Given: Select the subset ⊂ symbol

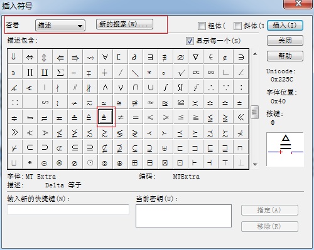Looking at the screenshot, I should pyautogui.click(x=30, y=147).
